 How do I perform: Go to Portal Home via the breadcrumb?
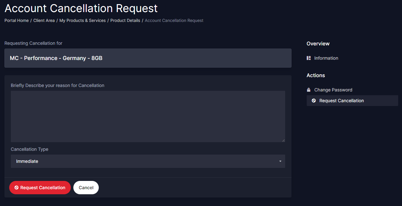(17, 20)
